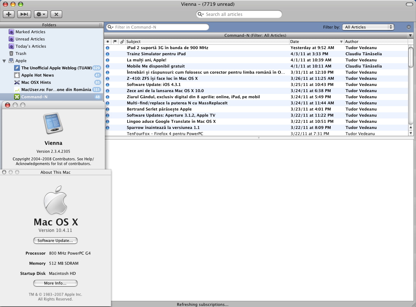
Task: Click the Delete X toolbar button
Action: (x=56, y=14)
